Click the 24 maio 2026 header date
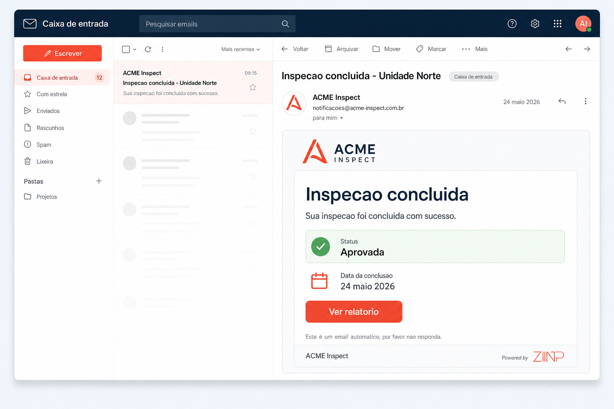The image size is (614, 409). [521, 102]
